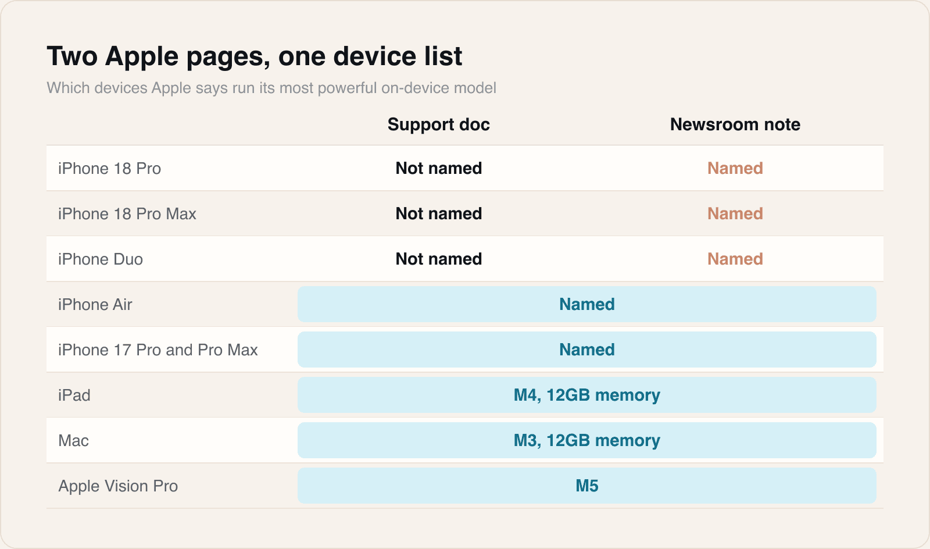
Task: Click 'Not named' in iPhone 18 Pro row
Action: [x=439, y=169]
